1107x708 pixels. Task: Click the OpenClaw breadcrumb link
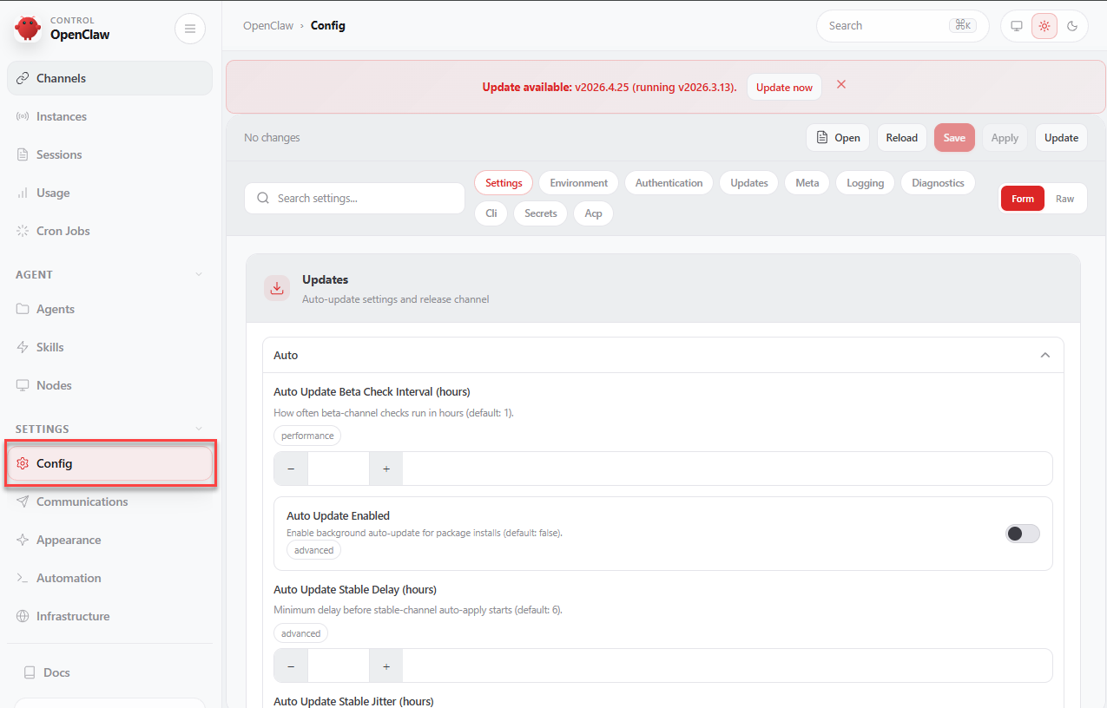pyautogui.click(x=267, y=26)
